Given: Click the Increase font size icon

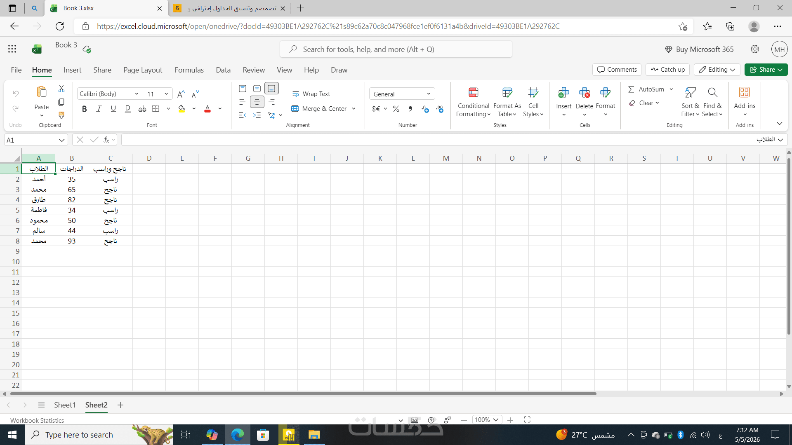Looking at the screenshot, I should 181,94.
